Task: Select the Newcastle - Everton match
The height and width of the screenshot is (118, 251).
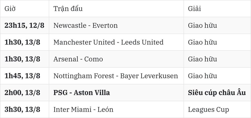Action: coord(86,26)
